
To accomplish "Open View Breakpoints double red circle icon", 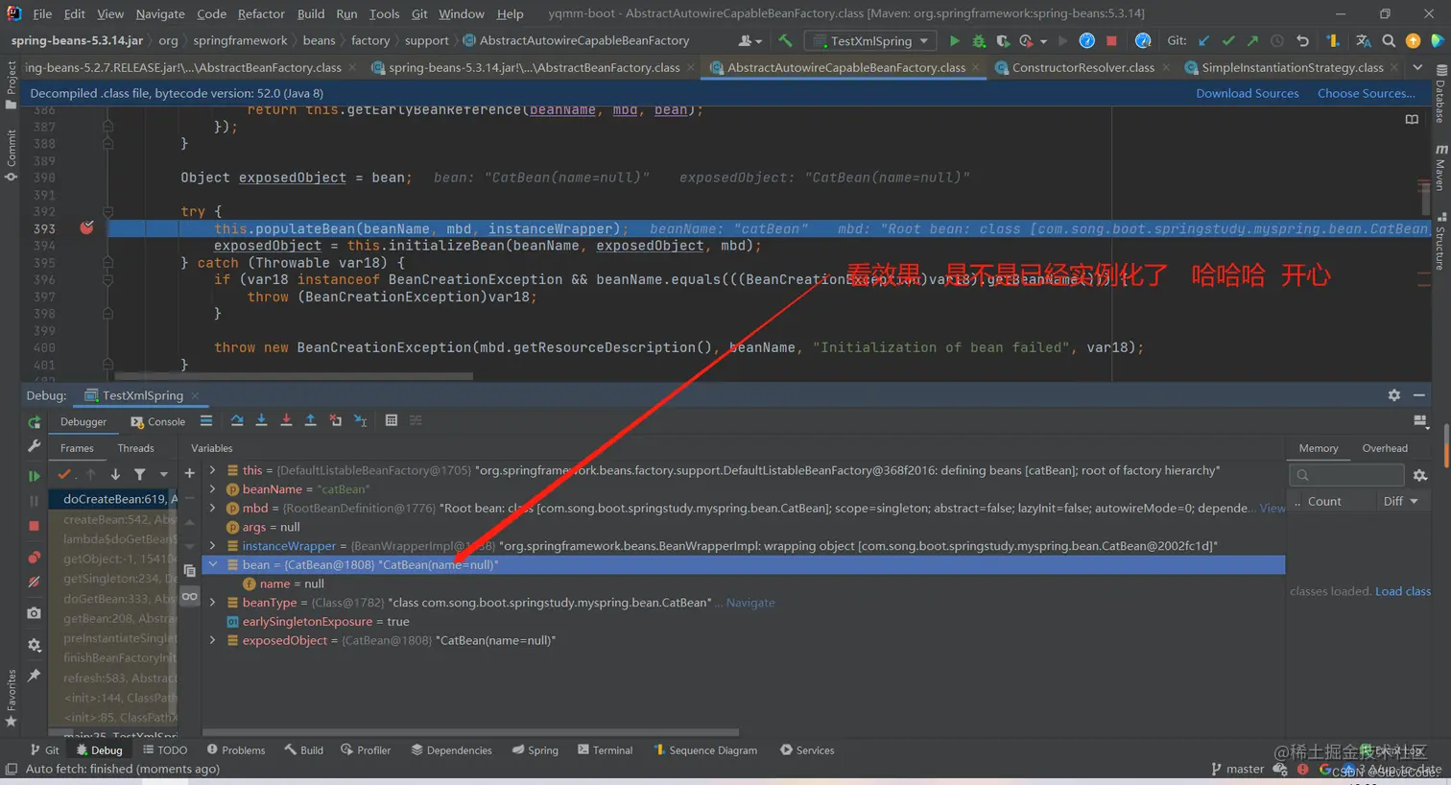I will [x=35, y=558].
